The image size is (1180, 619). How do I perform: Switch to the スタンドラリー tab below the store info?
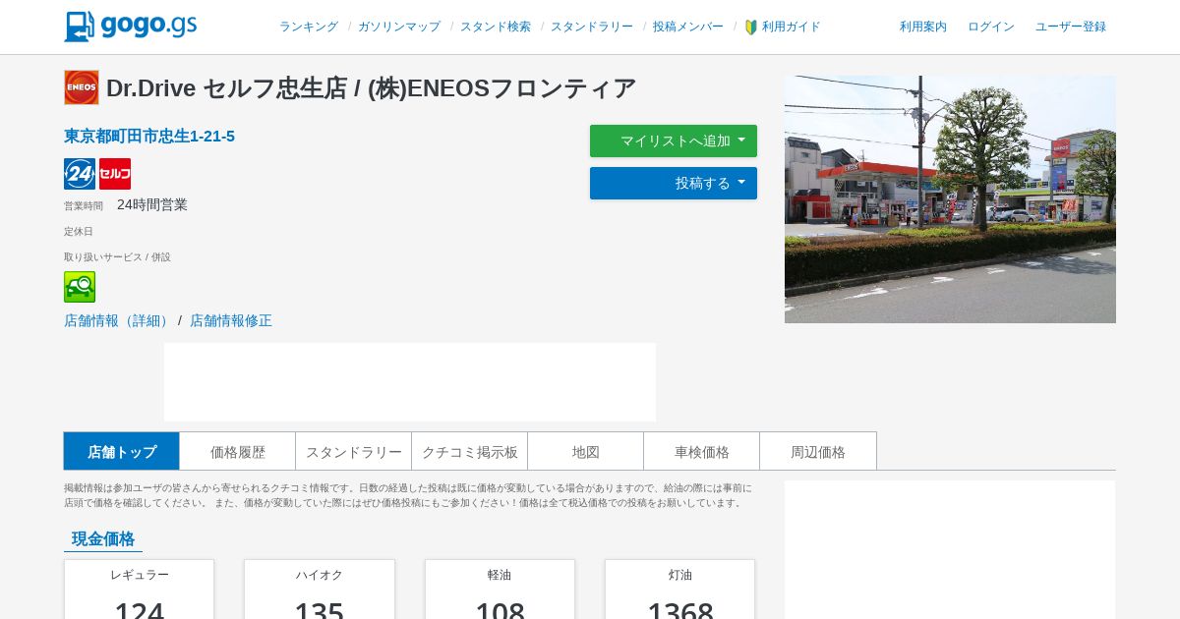point(354,451)
